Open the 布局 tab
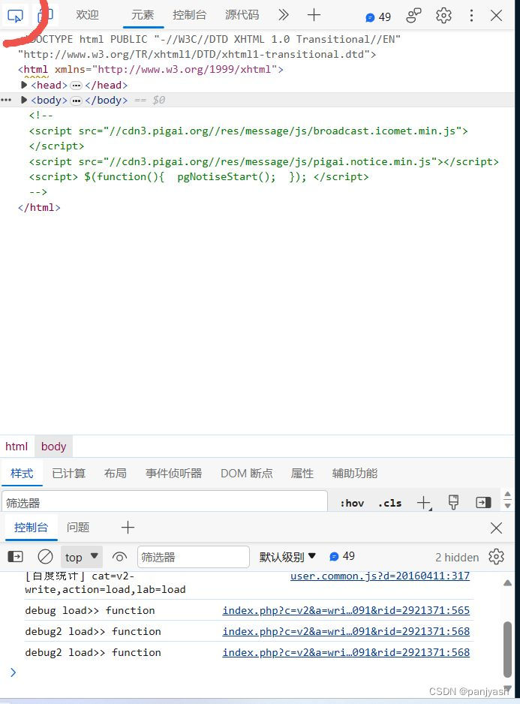520x704 pixels. pyautogui.click(x=116, y=474)
